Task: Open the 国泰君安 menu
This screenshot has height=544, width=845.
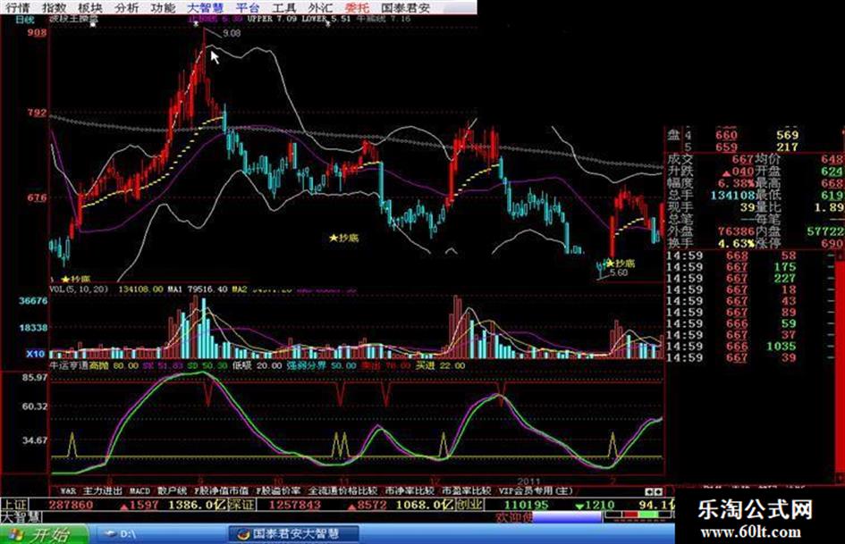Action: [406, 7]
